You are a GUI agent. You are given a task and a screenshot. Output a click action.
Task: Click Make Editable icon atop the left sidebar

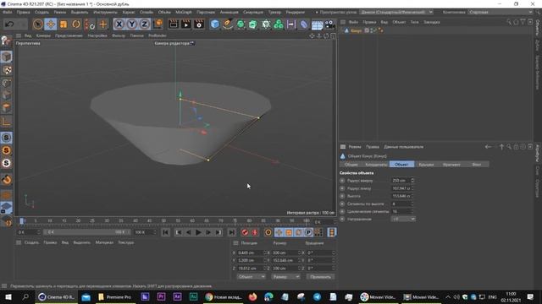[6, 41]
